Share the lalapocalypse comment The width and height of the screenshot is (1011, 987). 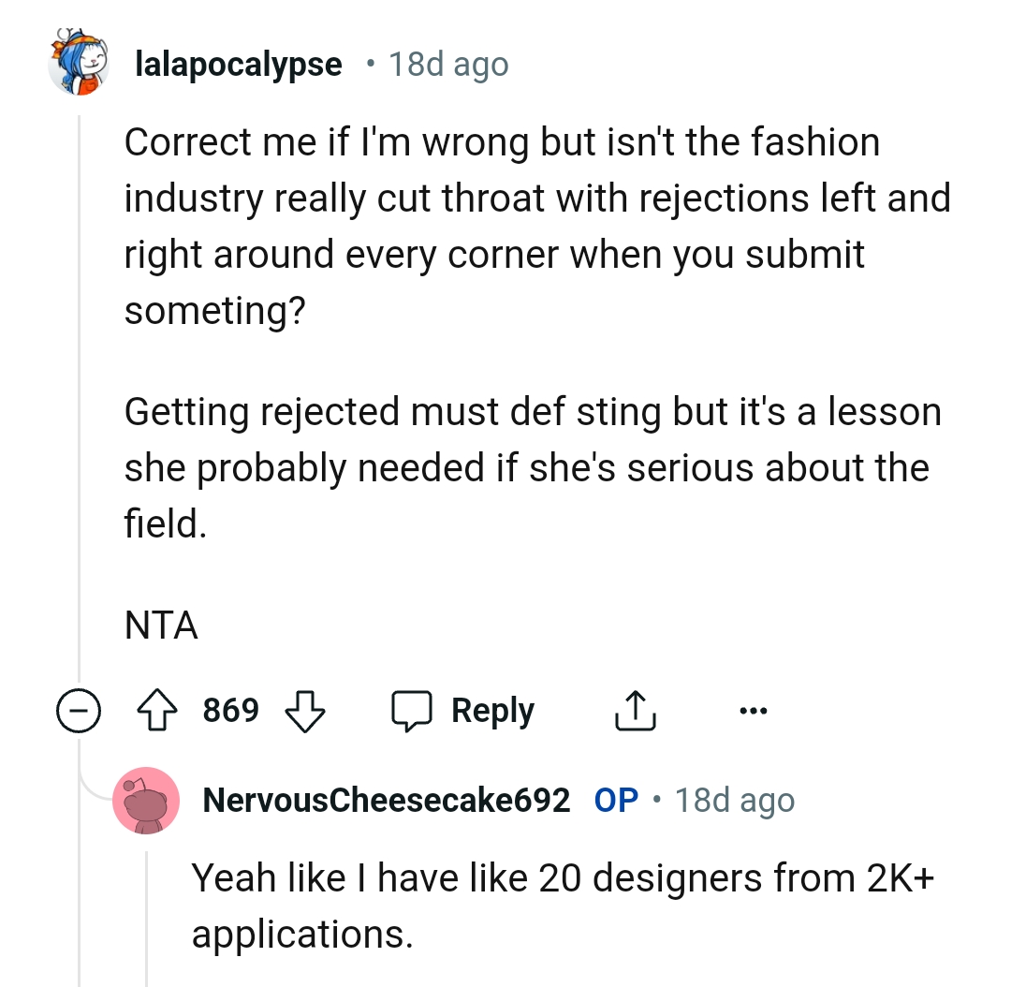[635, 712]
